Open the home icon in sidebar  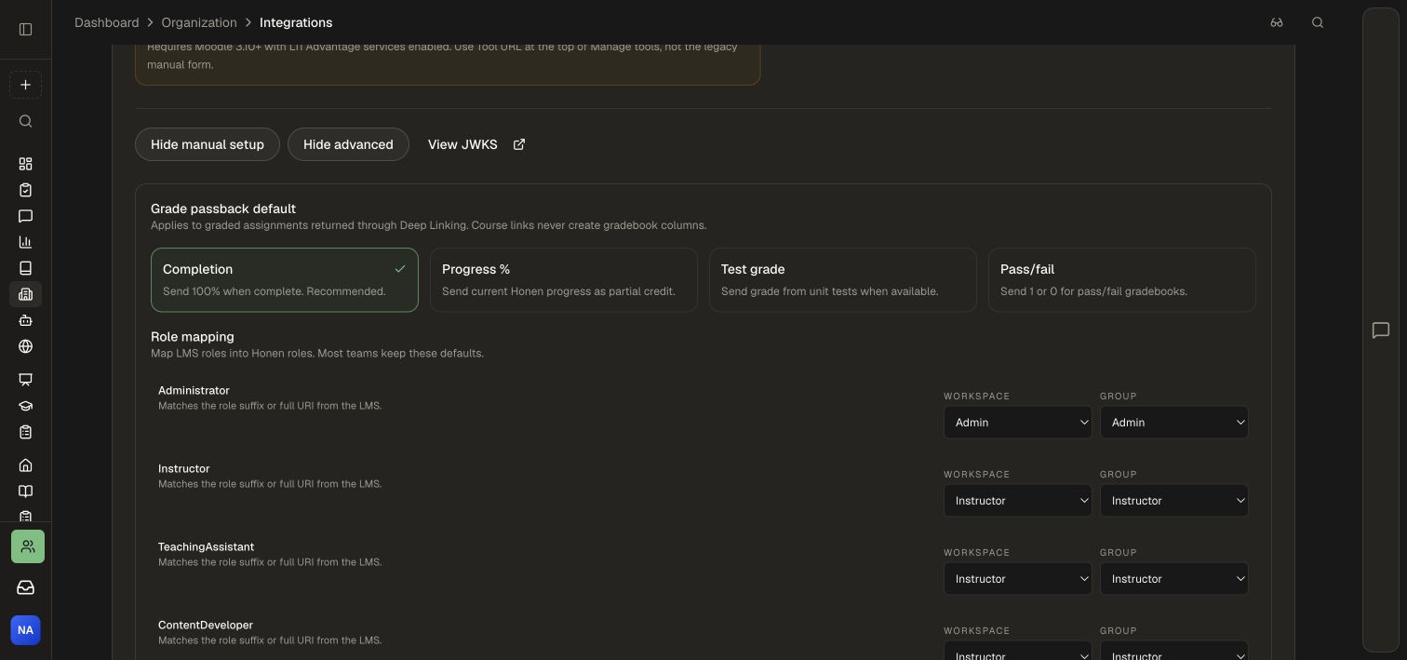[x=25, y=465]
